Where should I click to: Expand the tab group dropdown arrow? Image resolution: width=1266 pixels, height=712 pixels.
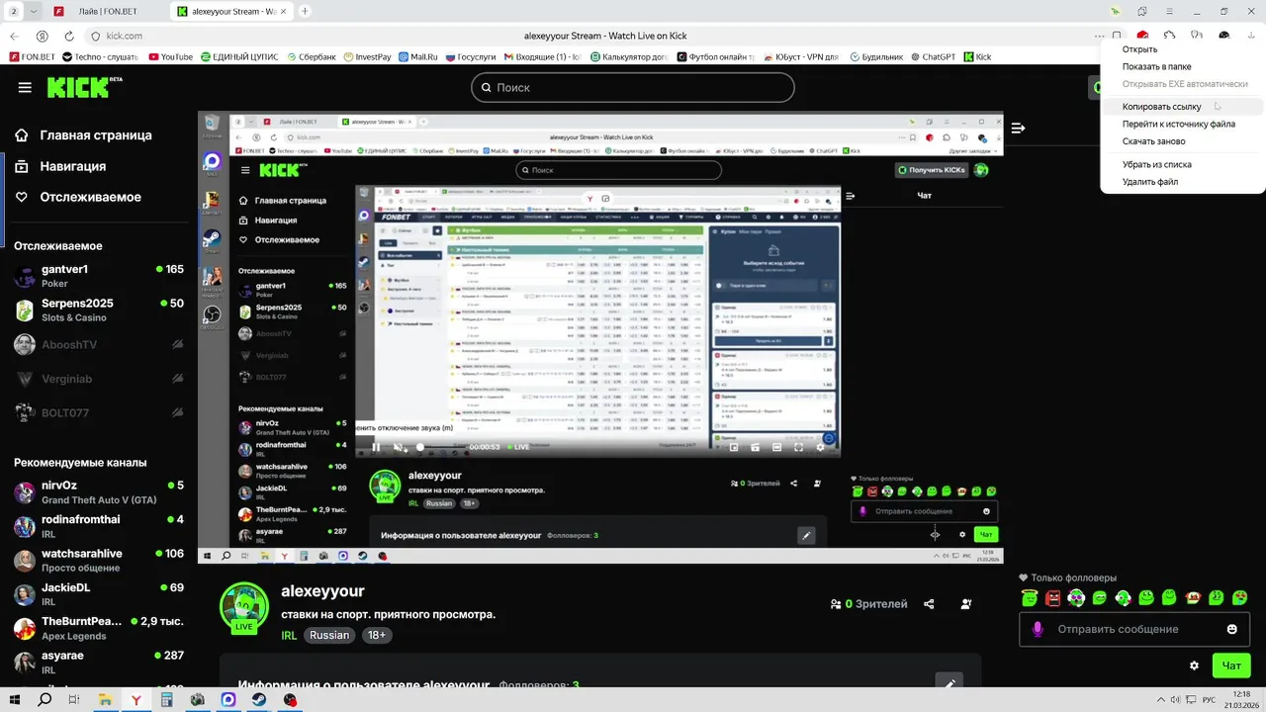[x=35, y=11]
